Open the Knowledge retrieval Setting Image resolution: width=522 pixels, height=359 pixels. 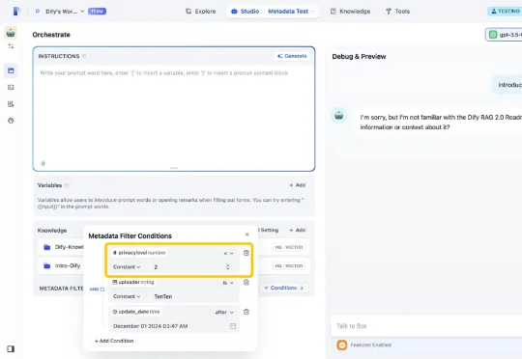coord(270,230)
